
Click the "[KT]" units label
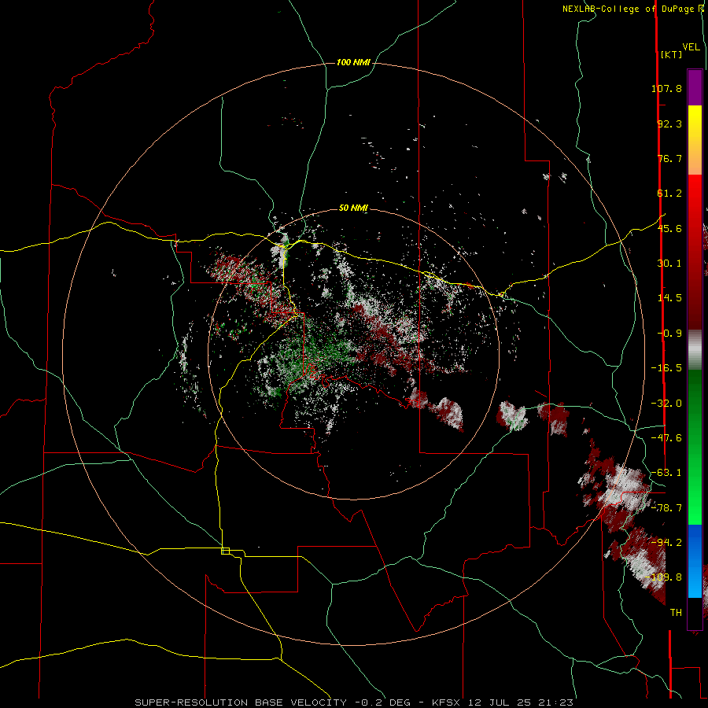tap(671, 54)
